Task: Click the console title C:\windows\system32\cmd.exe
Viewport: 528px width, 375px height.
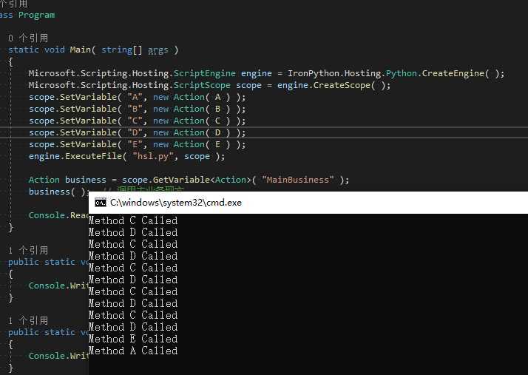Action: tap(176, 202)
